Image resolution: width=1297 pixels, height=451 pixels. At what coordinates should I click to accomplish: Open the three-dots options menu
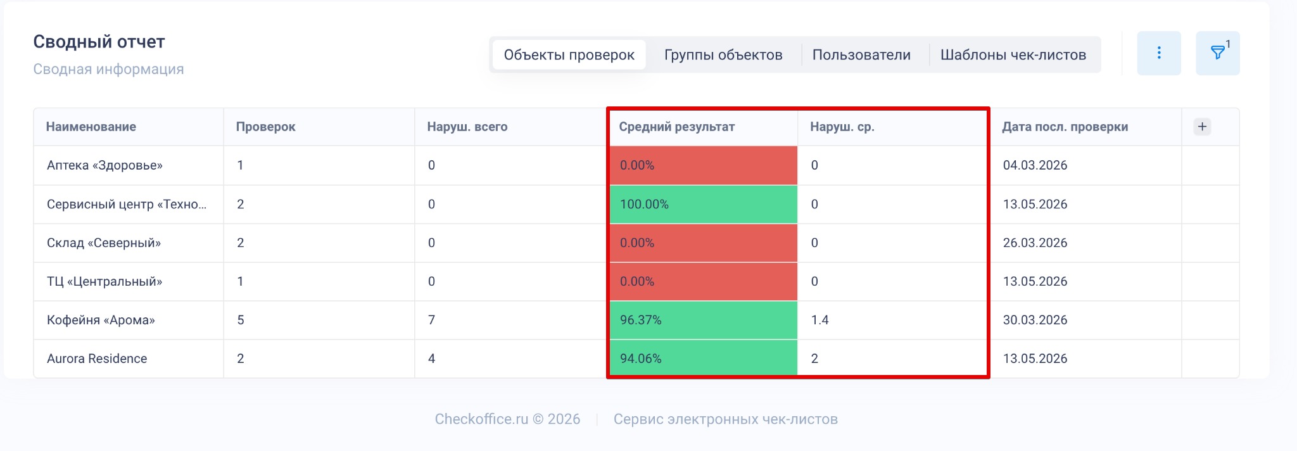click(x=1159, y=53)
